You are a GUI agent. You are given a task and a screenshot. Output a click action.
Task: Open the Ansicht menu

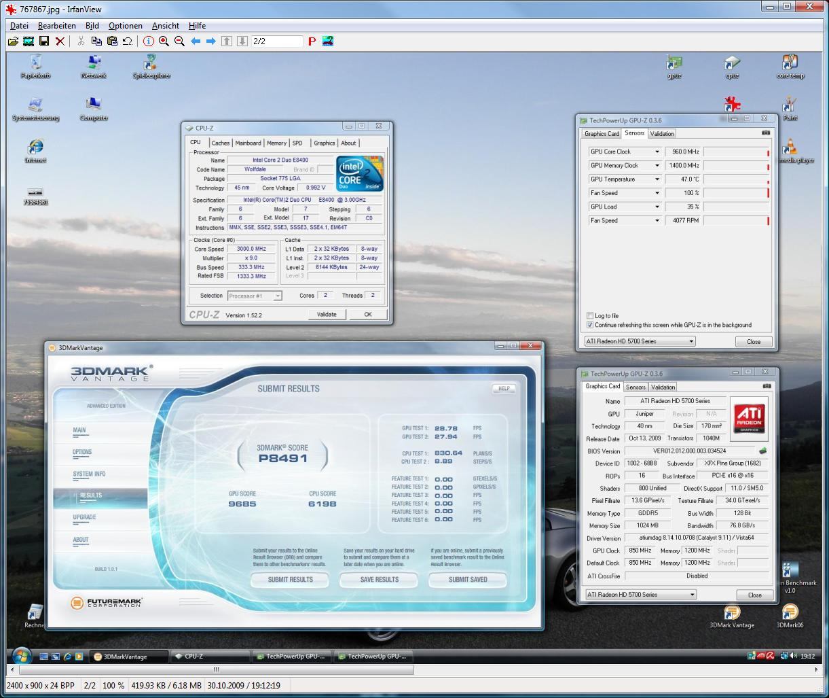(x=166, y=26)
